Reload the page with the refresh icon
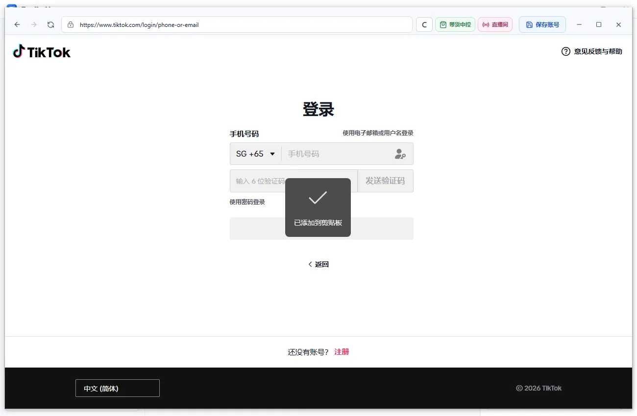Screen dimensions: 637x416 tap(50, 24)
